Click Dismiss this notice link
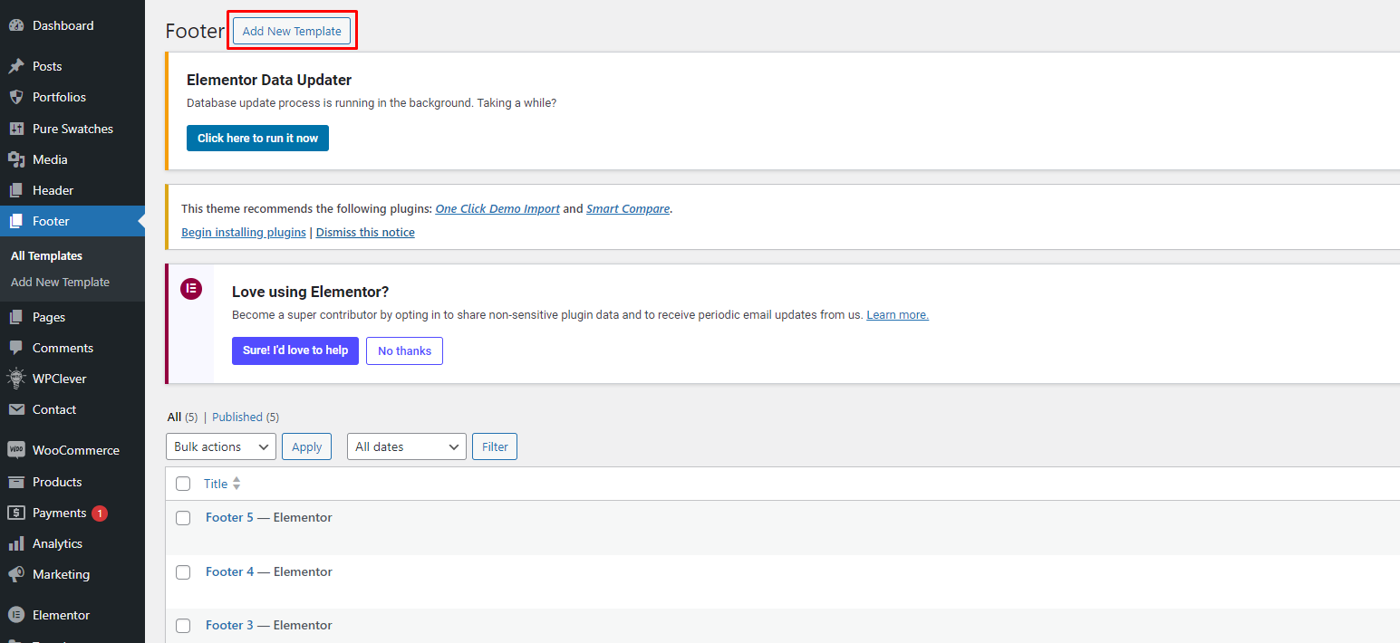1400x643 pixels. [x=365, y=233]
